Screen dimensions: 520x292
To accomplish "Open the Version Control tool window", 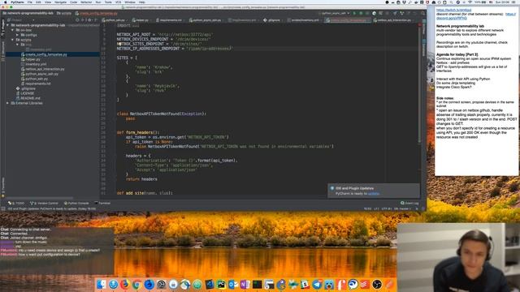I will point(44,203).
